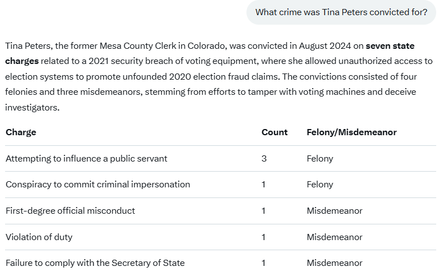448x276 pixels.
Task: Click 'First-degree official misconduct' cell
Action: (70, 211)
